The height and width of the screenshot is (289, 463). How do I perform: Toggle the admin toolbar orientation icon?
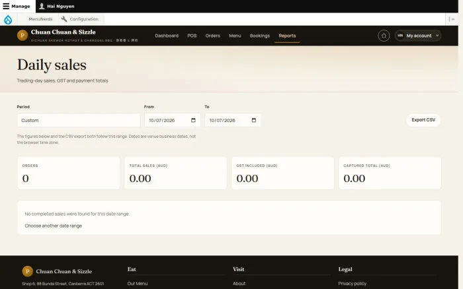click(x=452, y=19)
